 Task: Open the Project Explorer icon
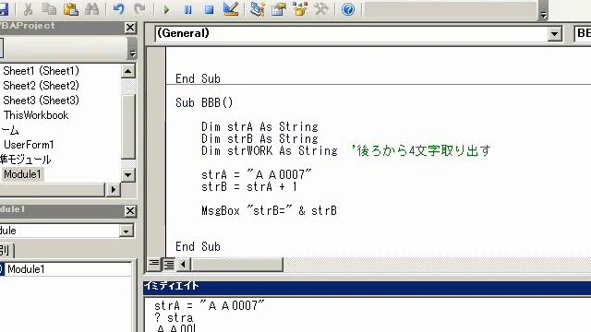[x=257, y=9]
